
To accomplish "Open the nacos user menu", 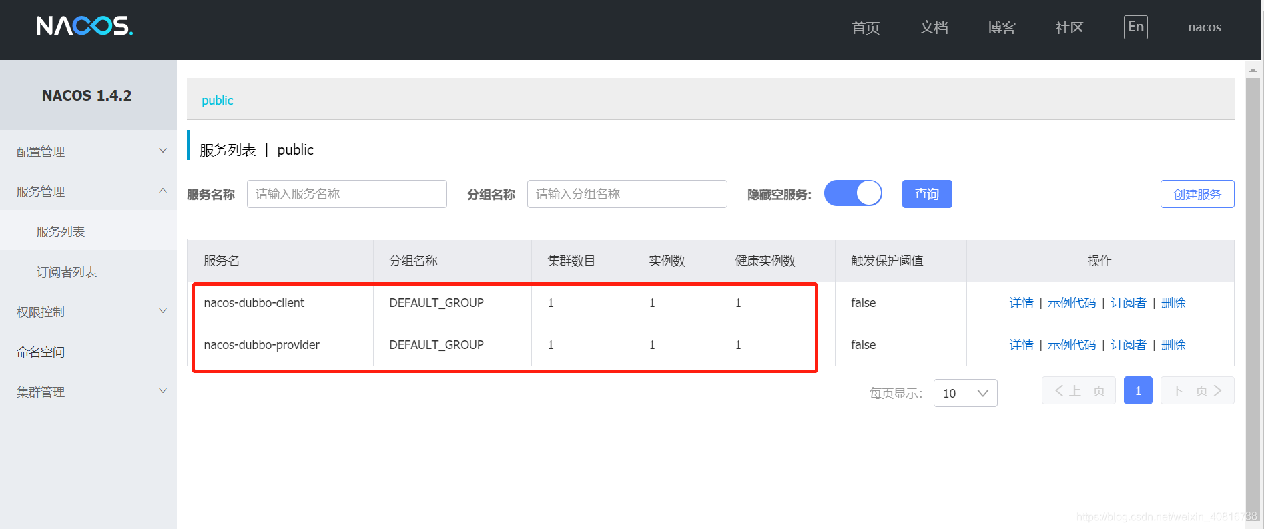I will [1205, 27].
